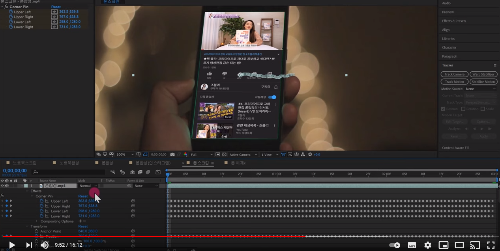Toggle Upper Left stopwatch in Effect Controls

click(x=11, y=12)
